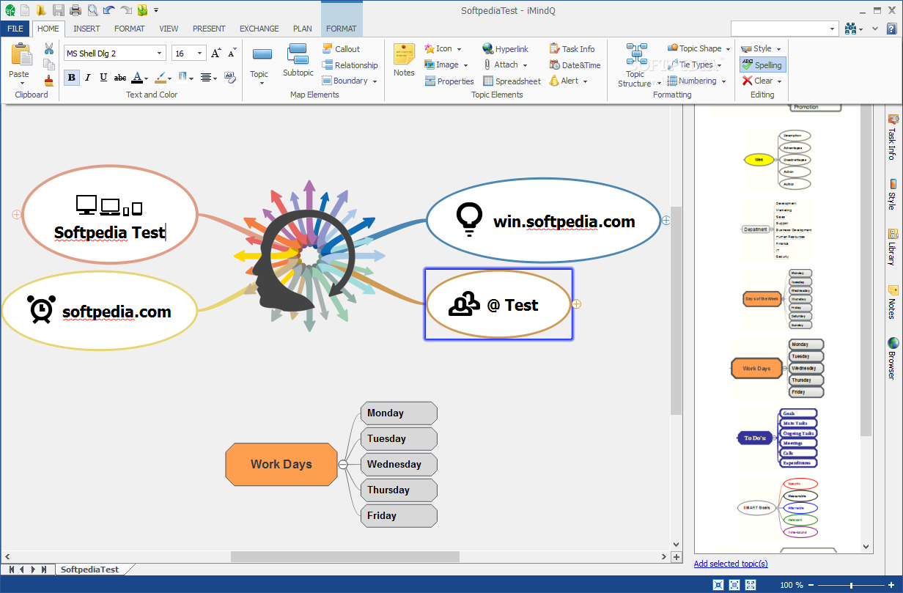Decrease font size with the shrink font icon
Screen dimensions: 903x593
[x=232, y=54]
